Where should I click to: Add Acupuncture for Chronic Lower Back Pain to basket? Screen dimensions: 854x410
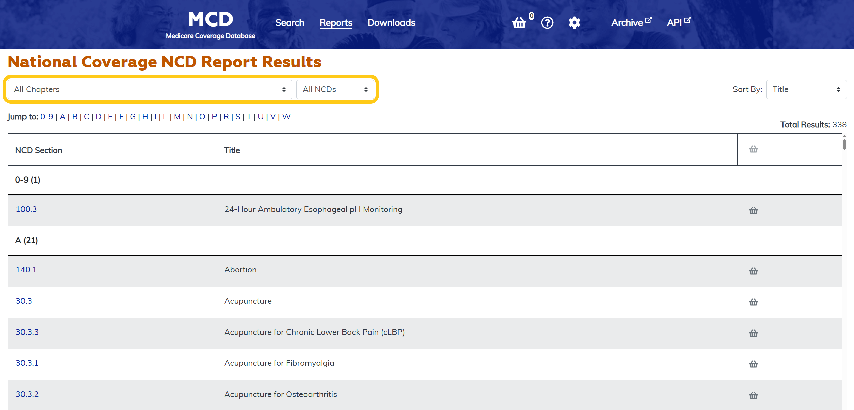pos(753,333)
